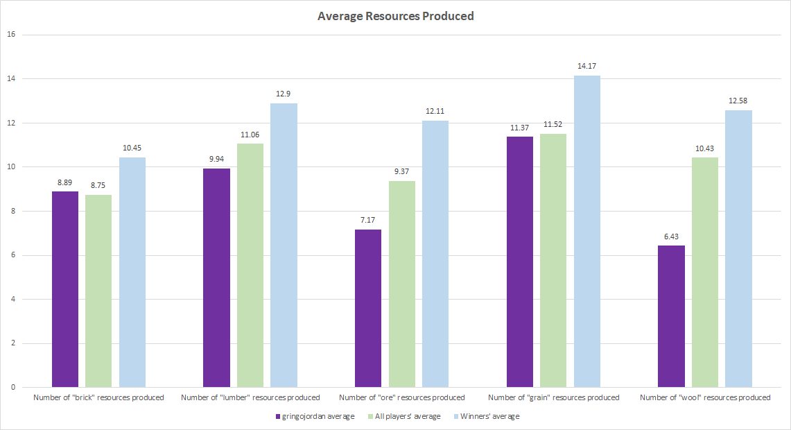
Task: Click data label 6.43
Action: click(672, 237)
